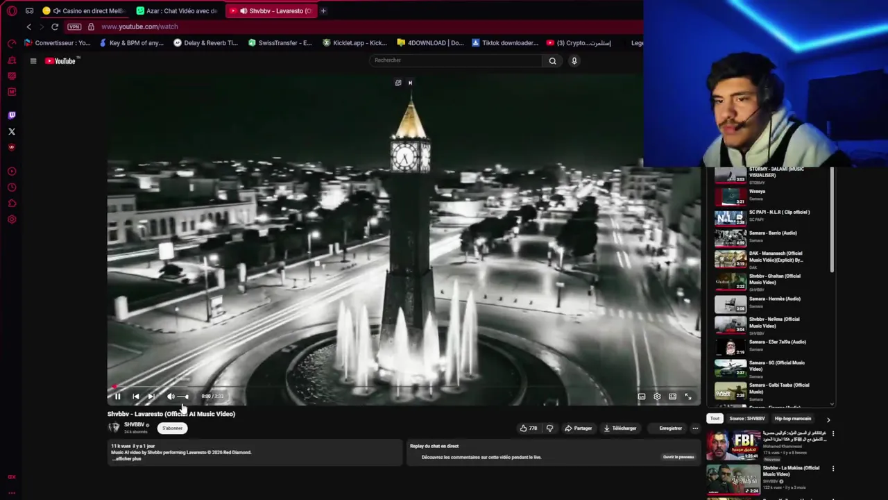The height and width of the screenshot is (500, 888).
Task: Open the YouTube hamburger guide menu
Action: [x=33, y=61]
